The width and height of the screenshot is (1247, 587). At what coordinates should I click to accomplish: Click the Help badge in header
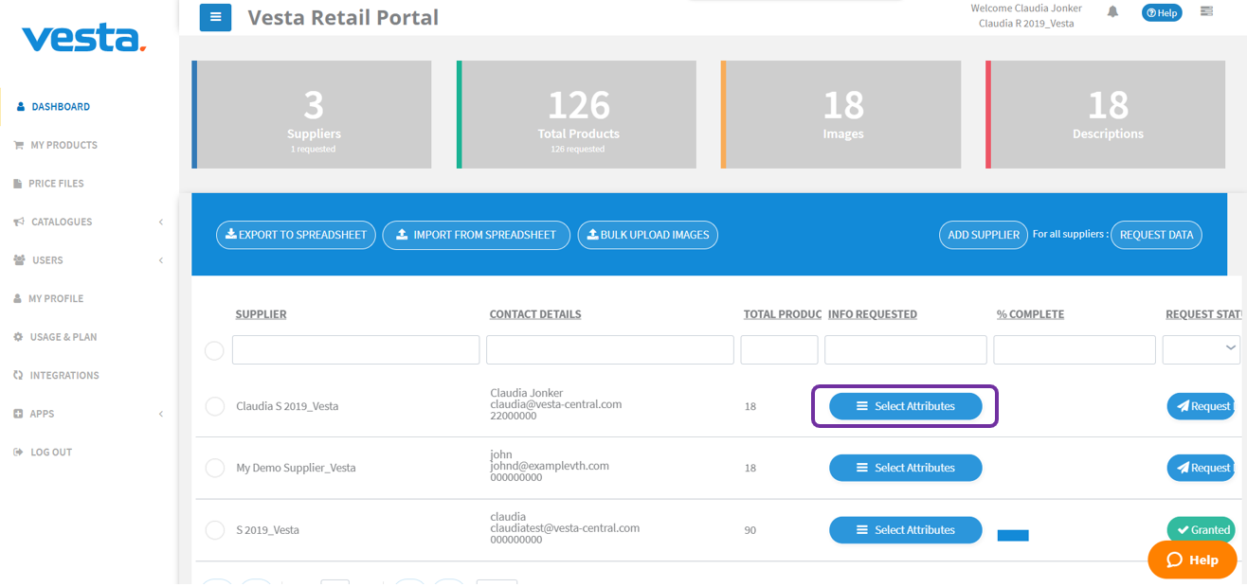click(1162, 12)
